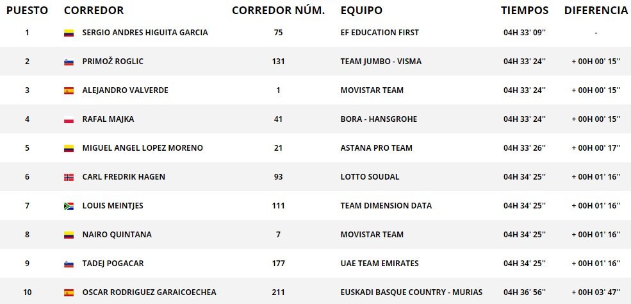The height and width of the screenshot is (304, 631).
Task: Click the flag icon beside Tadej Pogacar
Action: click(x=69, y=264)
